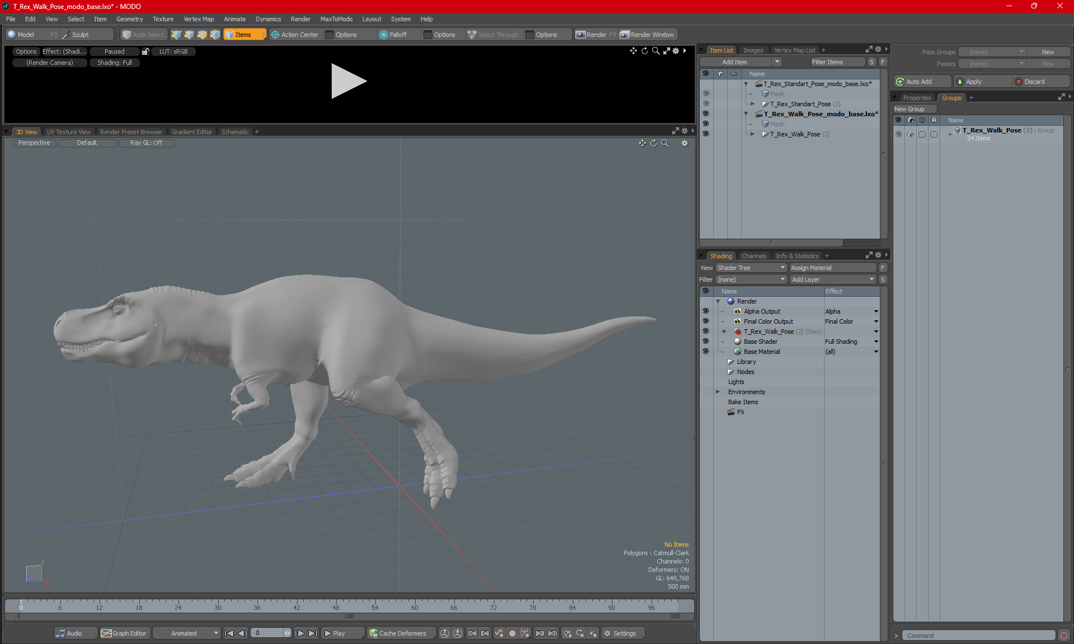The image size is (1074, 644).
Task: Click Assign Material button
Action: [x=833, y=268]
